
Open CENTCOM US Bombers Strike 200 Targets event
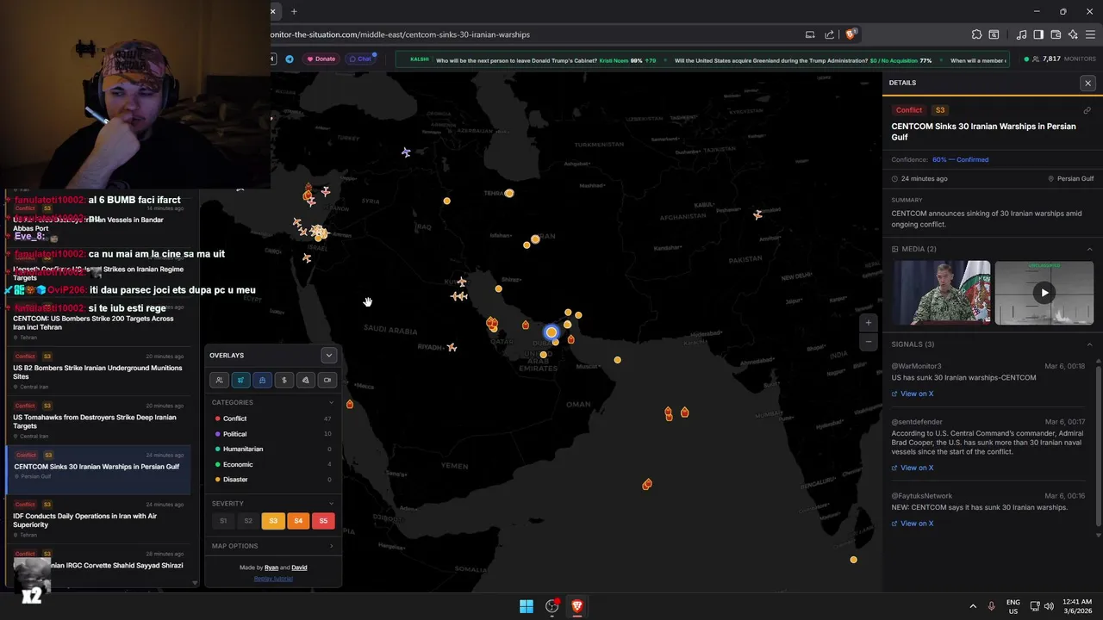[x=98, y=323]
